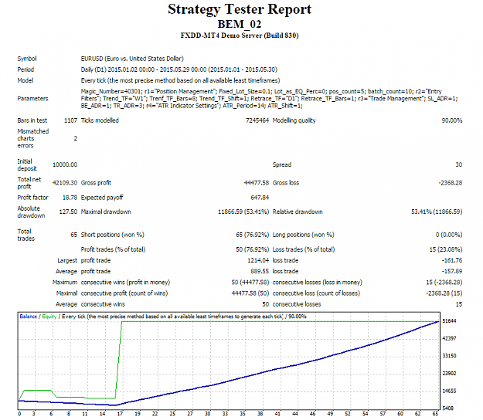Viewport: 483px width, 420px height.
Task: Click the 'Strategy Tester Report' heading
Action: click(x=240, y=9)
